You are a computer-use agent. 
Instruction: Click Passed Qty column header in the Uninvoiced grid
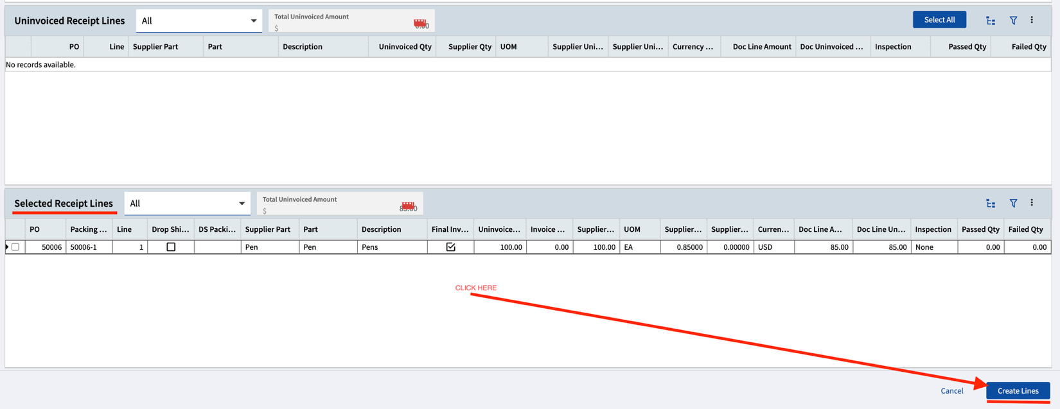[x=960, y=47]
